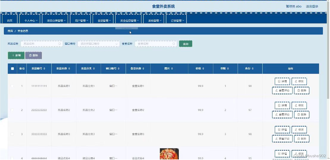Open 详情 for 菜品名称1 row
This screenshot has height=160, width=330.
282,81
